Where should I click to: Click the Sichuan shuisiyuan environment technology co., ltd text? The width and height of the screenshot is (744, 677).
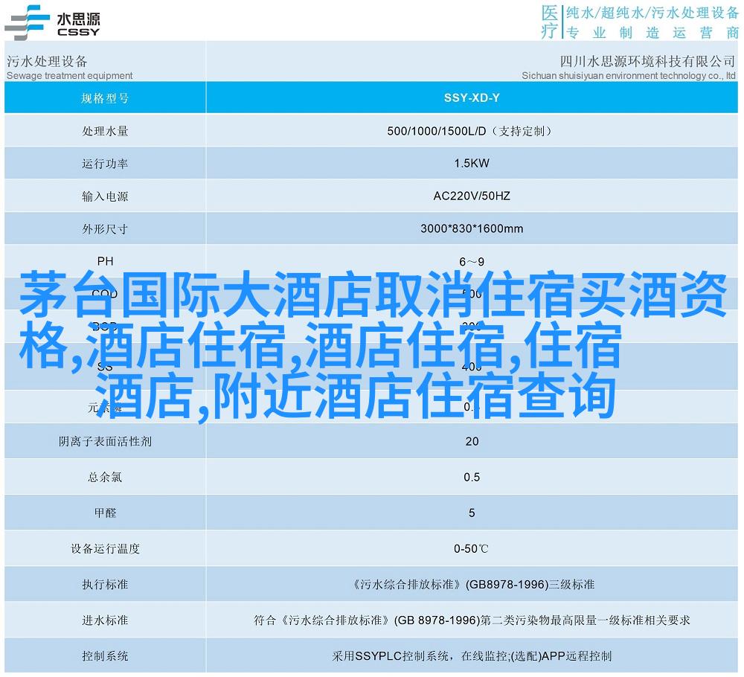click(629, 75)
